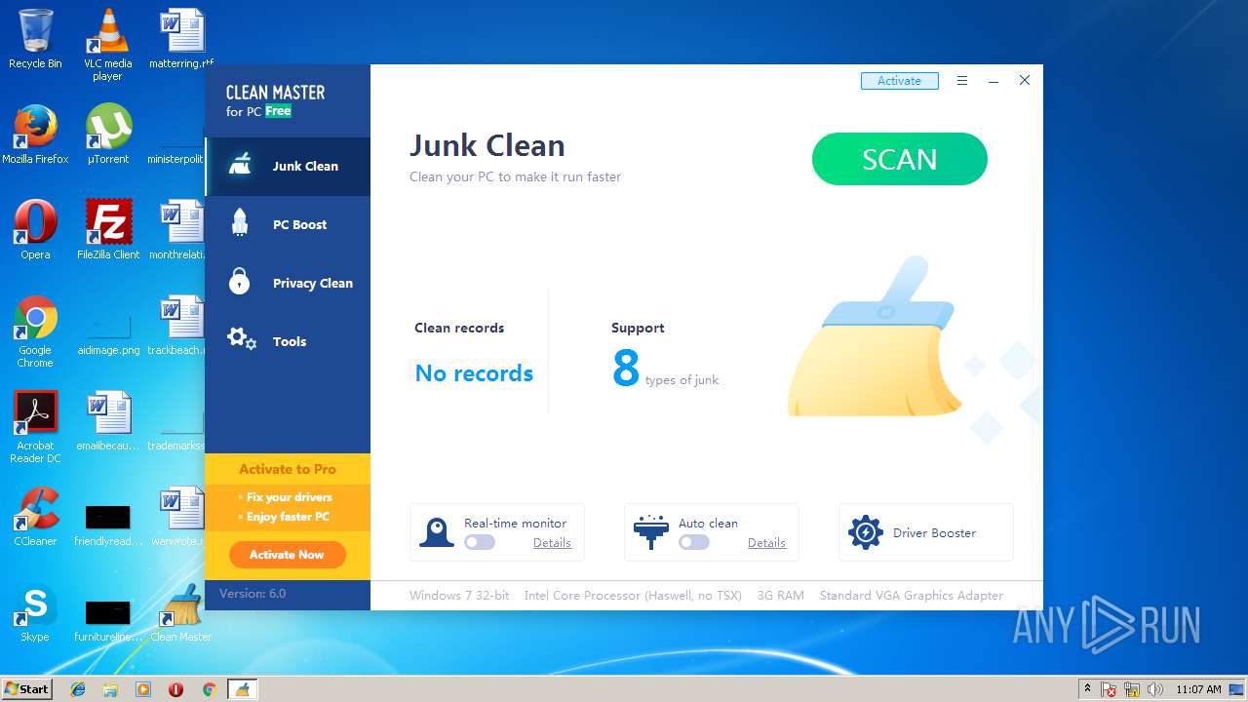This screenshot has height=702, width=1248.
Task: Click the Activate button in title bar
Action: [899, 81]
